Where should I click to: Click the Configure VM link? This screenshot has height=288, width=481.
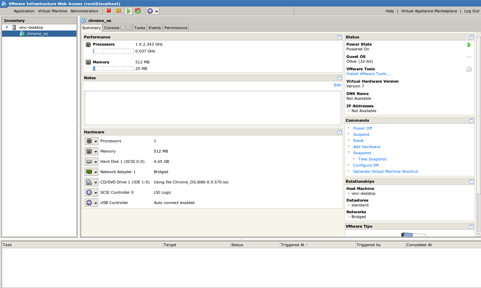pos(366,165)
